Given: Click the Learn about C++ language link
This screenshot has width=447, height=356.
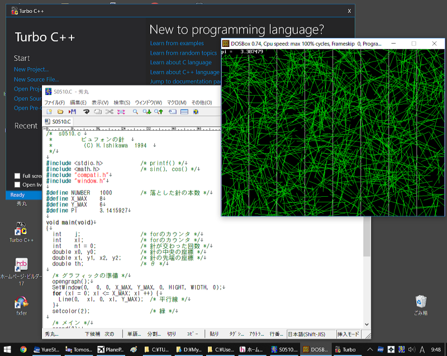Looking at the screenshot, I should coord(185,72).
